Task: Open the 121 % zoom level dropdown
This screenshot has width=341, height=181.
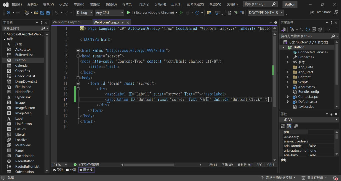Action: coord(59,165)
